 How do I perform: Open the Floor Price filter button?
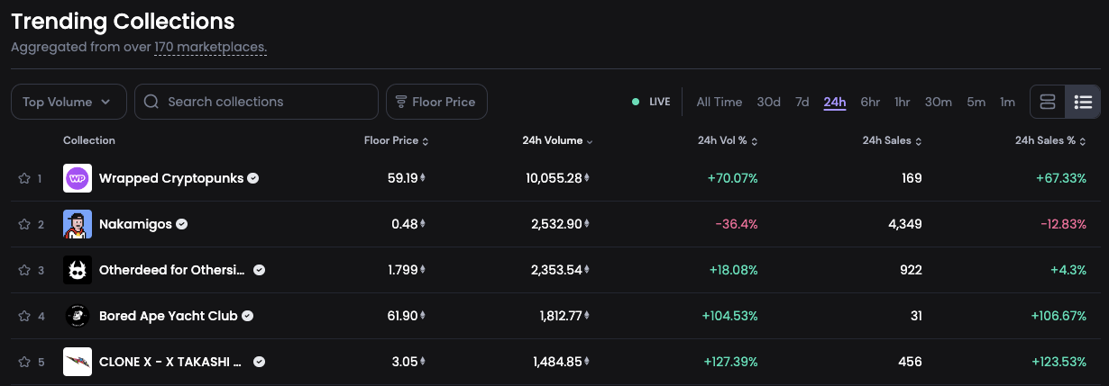pyautogui.click(x=436, y=102)
